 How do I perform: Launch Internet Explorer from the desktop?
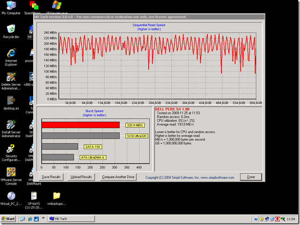(x=11, y=53)
